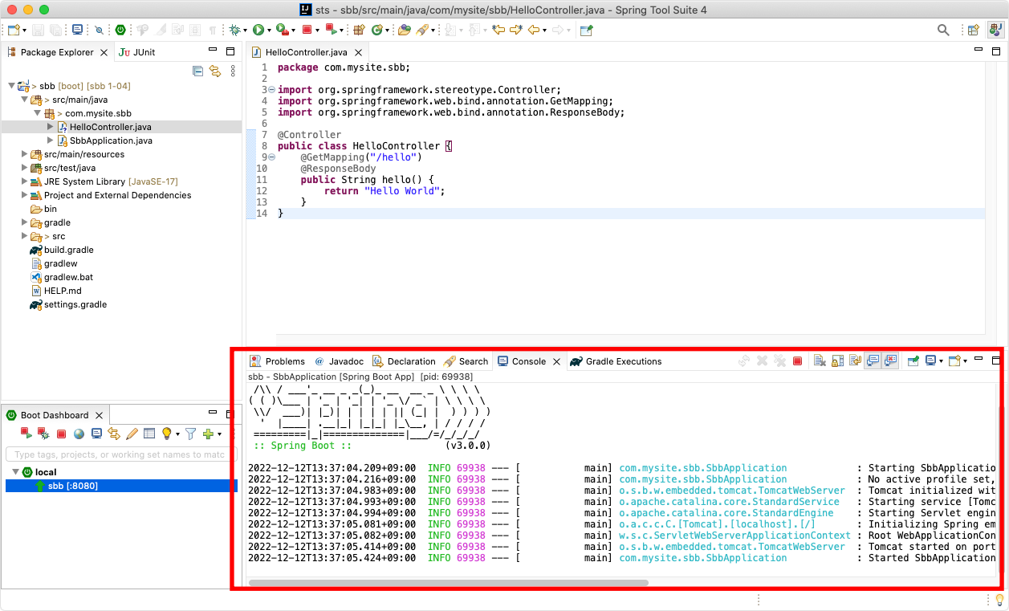Viewport: 1009px width, 611px height.
Task: Switch to the Search tab
Action: [x=466, y=361]
